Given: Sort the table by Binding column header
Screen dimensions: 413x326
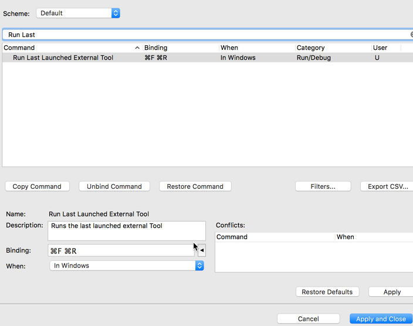Looking at the screenshot, I should click(x=180, y=47).
